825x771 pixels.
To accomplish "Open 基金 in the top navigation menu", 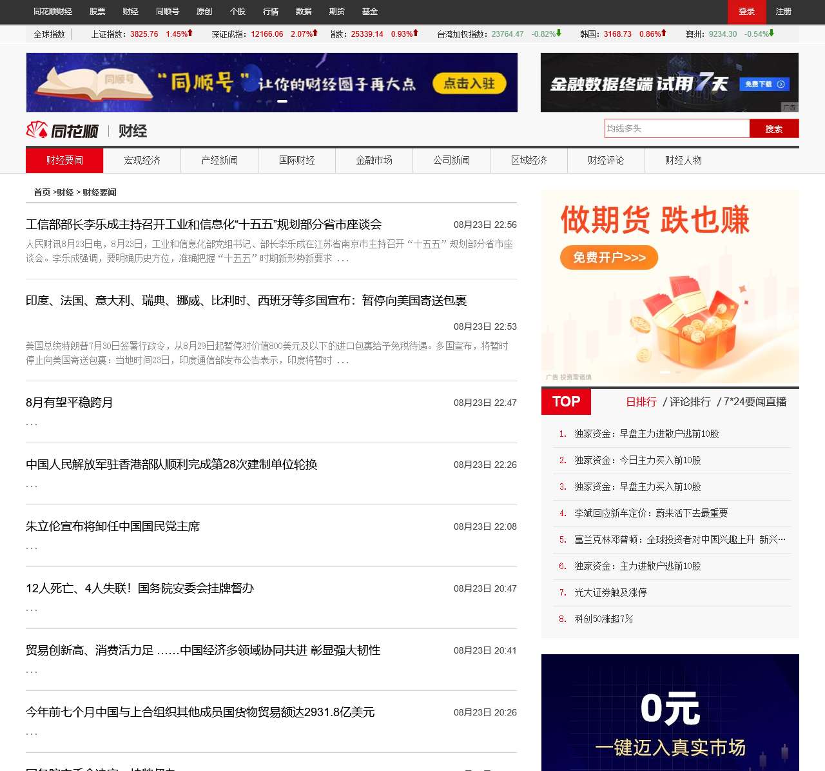I will [x=370, y=11].
